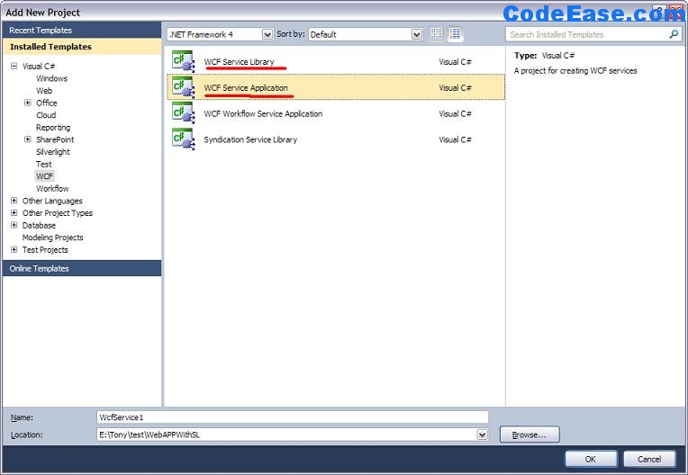688x475 pixels.
Task: Select WCF Service Application template name
Action: tap(246, 87)
